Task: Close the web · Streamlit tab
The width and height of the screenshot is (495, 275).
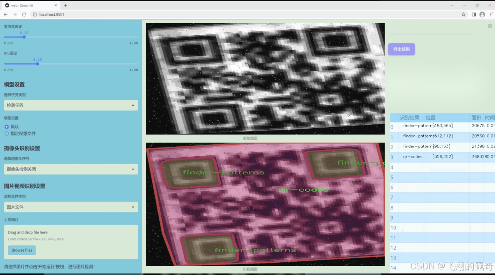Action: pyautogui.click(x=56, y=5)
